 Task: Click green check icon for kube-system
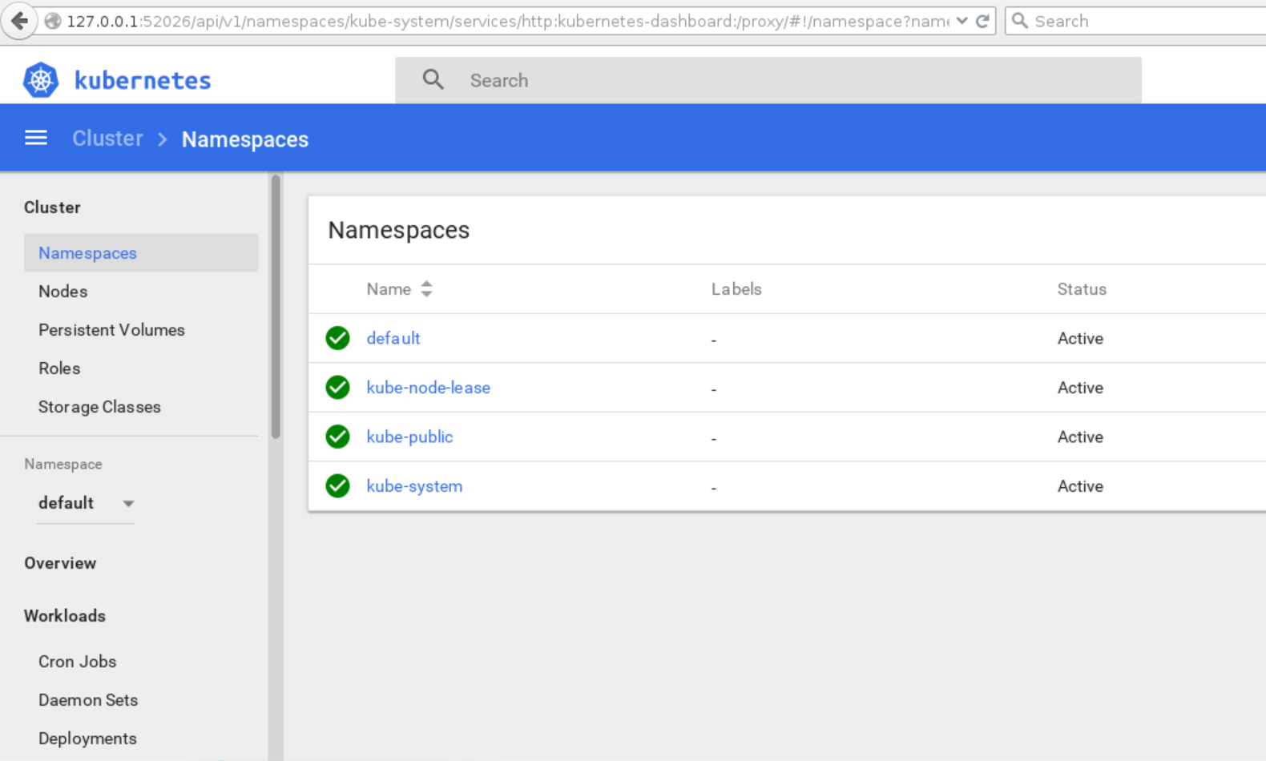click(337, 486)
